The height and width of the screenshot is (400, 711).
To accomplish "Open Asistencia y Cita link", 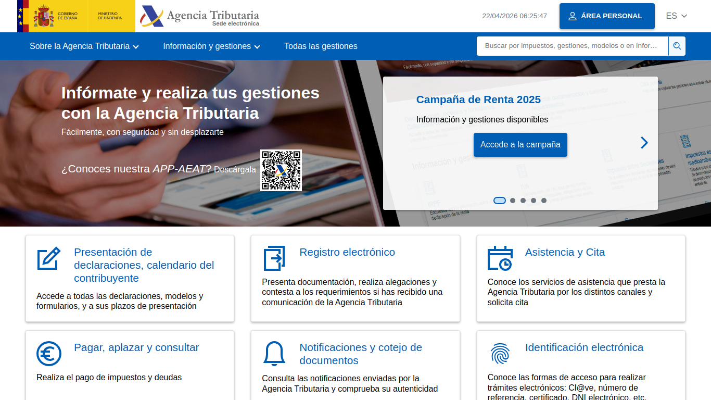I will [x=565, y=252].
